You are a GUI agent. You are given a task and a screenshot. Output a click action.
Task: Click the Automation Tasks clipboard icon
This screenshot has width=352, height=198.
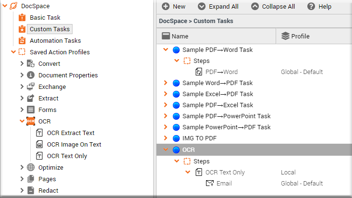pyautogui.click(x=22, y=41)
